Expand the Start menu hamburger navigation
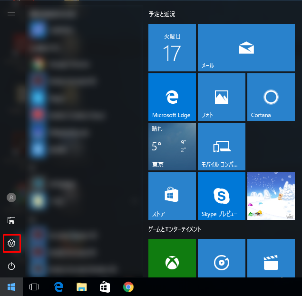This screenshot has width=302, height=296. point(11,14)
